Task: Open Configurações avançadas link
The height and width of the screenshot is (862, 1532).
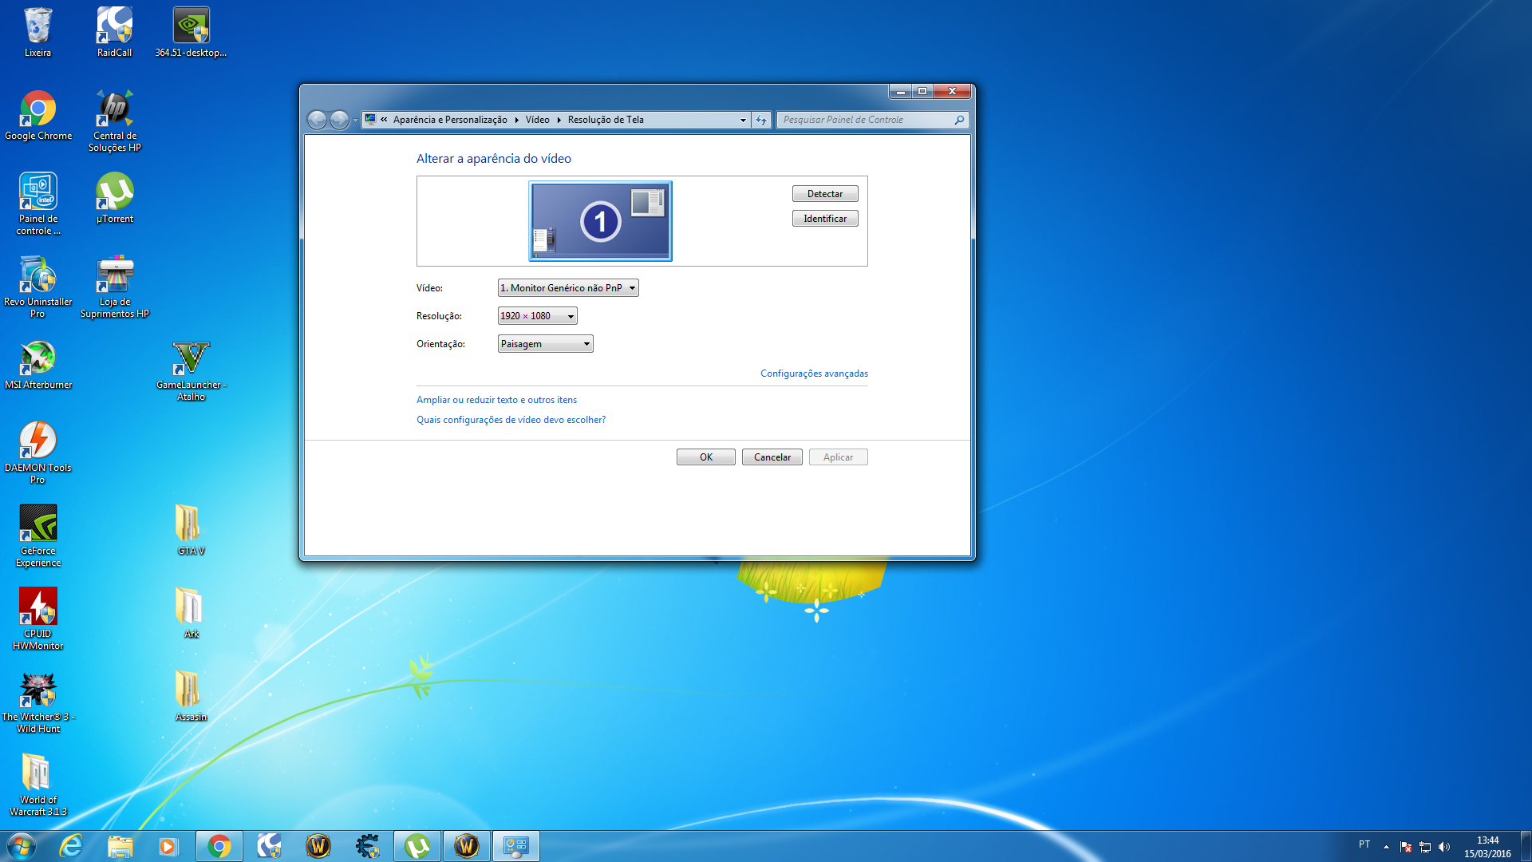Action: 814,374
